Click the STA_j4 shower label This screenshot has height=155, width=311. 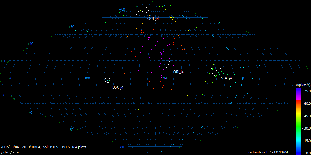pyautogui.click(x=226, y=78)
